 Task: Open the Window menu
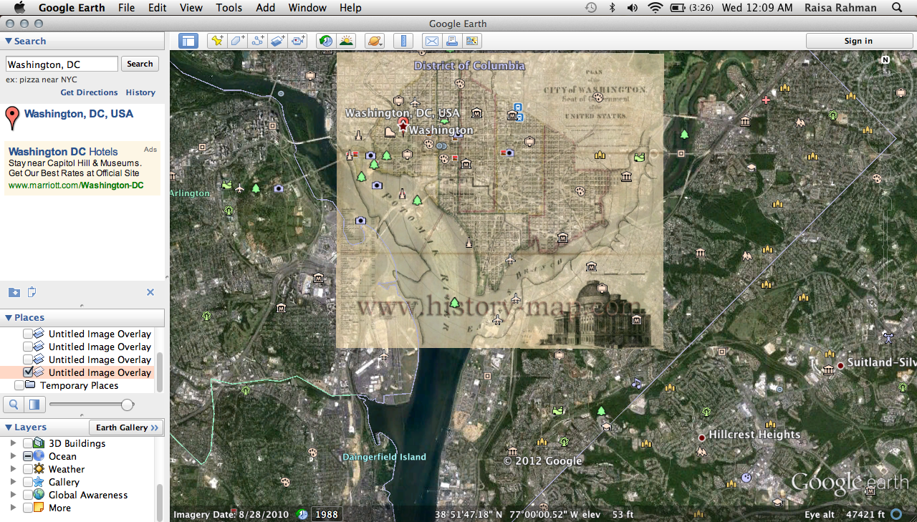tap(307, 8)
